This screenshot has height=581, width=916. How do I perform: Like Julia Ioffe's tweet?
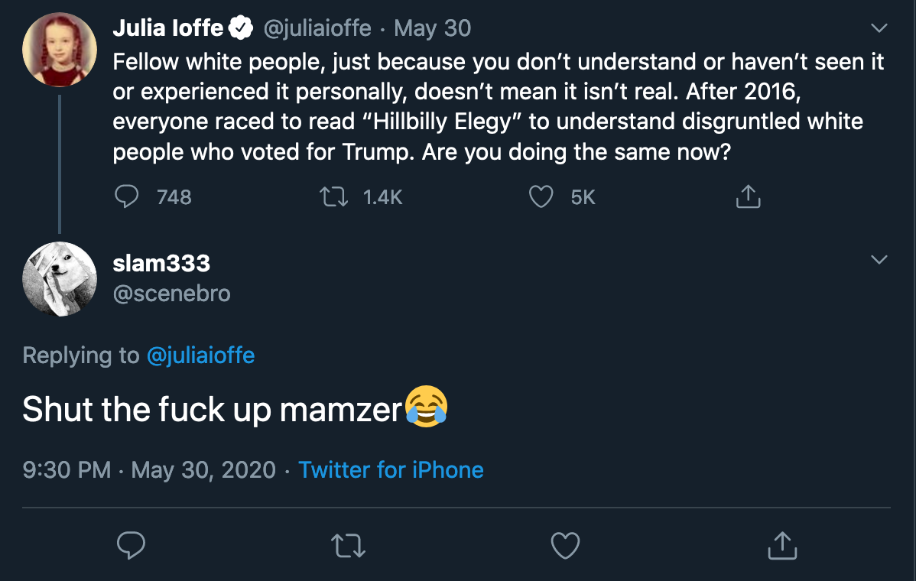click(x=541, y=197)
